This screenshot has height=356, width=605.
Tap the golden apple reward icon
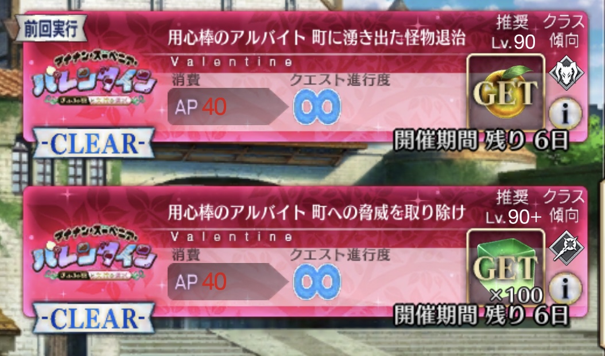pos(506,93)
